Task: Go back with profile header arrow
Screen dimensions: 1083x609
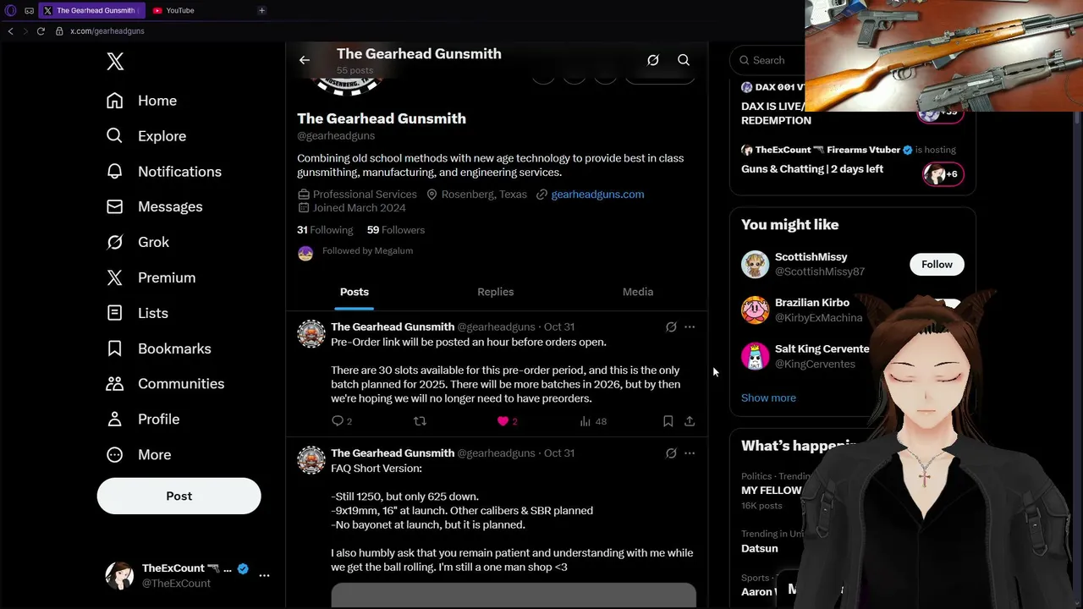Action: coord(305,60)
